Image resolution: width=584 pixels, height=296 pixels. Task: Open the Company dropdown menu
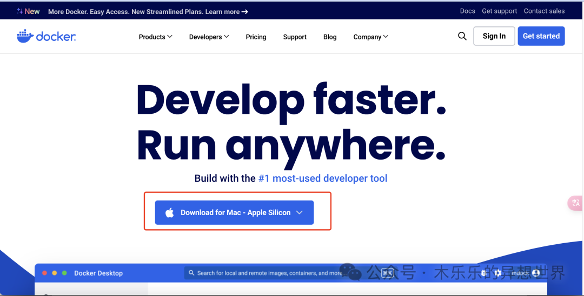pyautogui.click(x=370, y=37)
